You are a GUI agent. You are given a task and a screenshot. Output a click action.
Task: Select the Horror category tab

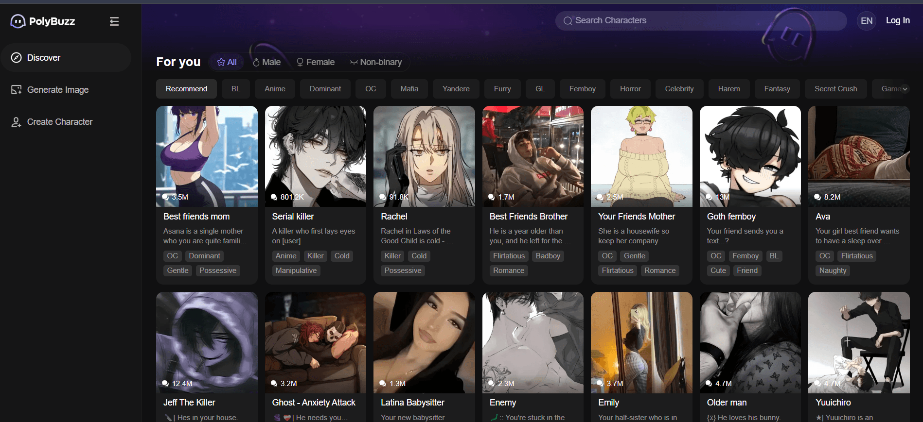630,89
